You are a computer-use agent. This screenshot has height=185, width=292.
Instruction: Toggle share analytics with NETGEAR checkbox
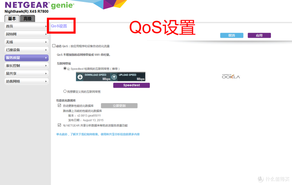(59, 125)
